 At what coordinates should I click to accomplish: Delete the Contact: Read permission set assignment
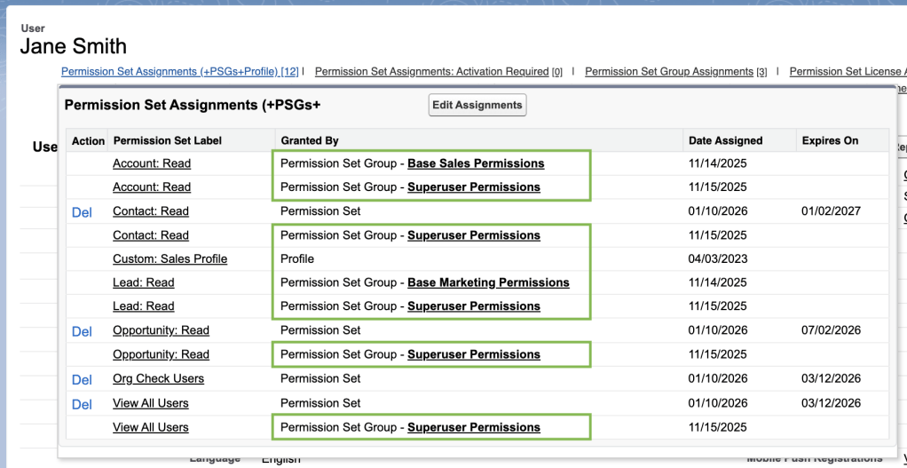tap(82, 212)
